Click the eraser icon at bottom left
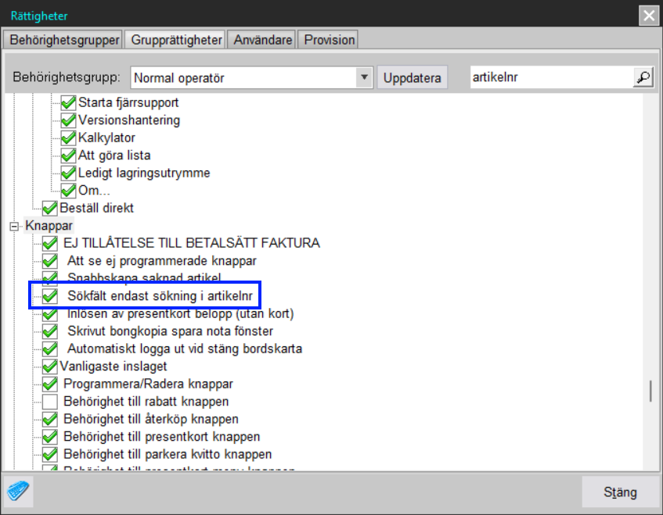Viewport: 663px width, 515px height. pos(18,492)
